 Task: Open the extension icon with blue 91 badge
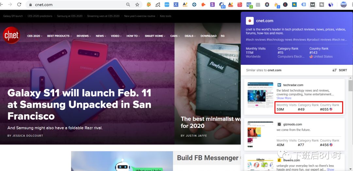[x=222, y=5]
